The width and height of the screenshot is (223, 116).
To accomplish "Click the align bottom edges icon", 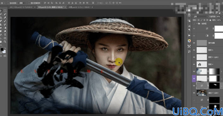I will click(52, 3).
